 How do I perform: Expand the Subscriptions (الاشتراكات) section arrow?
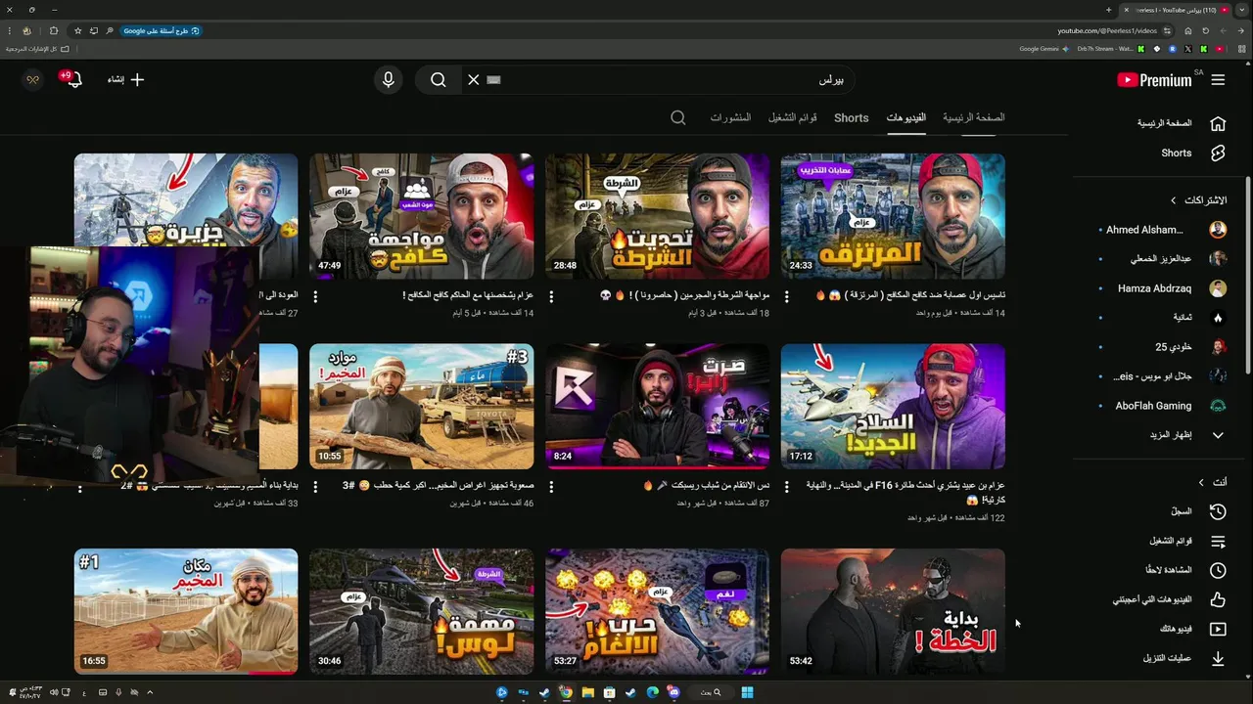click(x=1174, y=200)
